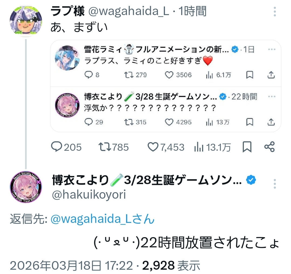Open three-dot menu on 雪花ラミィ quoted tweet
Viewport: 291px width, 274px height.
coord(272,49)
